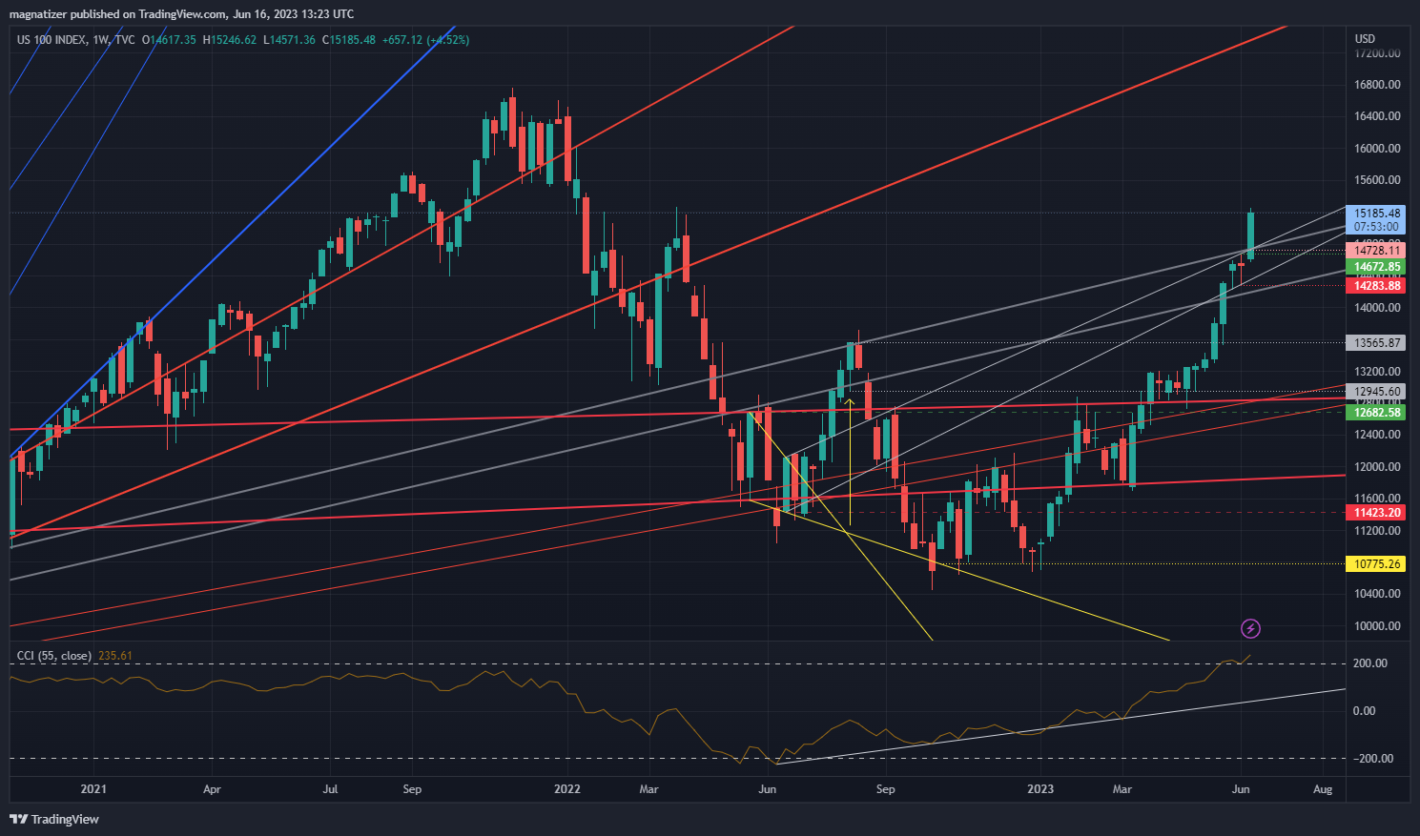
Task: Click the CCI value 235.61
Action: click(x=115, y=656)
